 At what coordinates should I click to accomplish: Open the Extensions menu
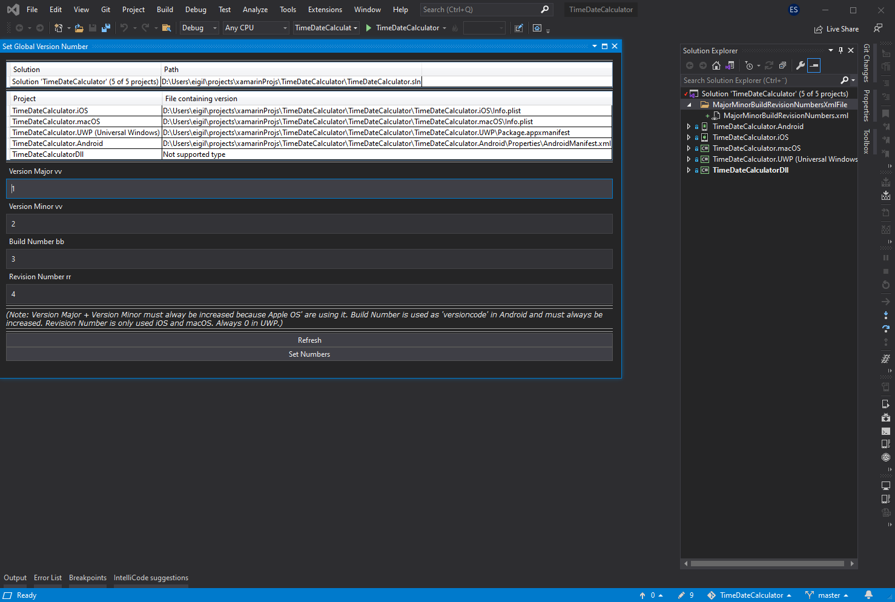tap(325, 10)
